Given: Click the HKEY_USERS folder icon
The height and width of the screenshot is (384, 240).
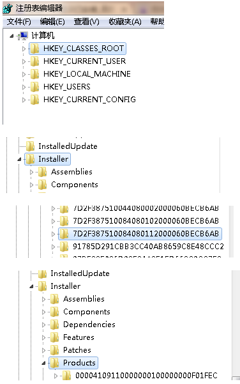Looking at the screenshot, I should pos(34,87).
